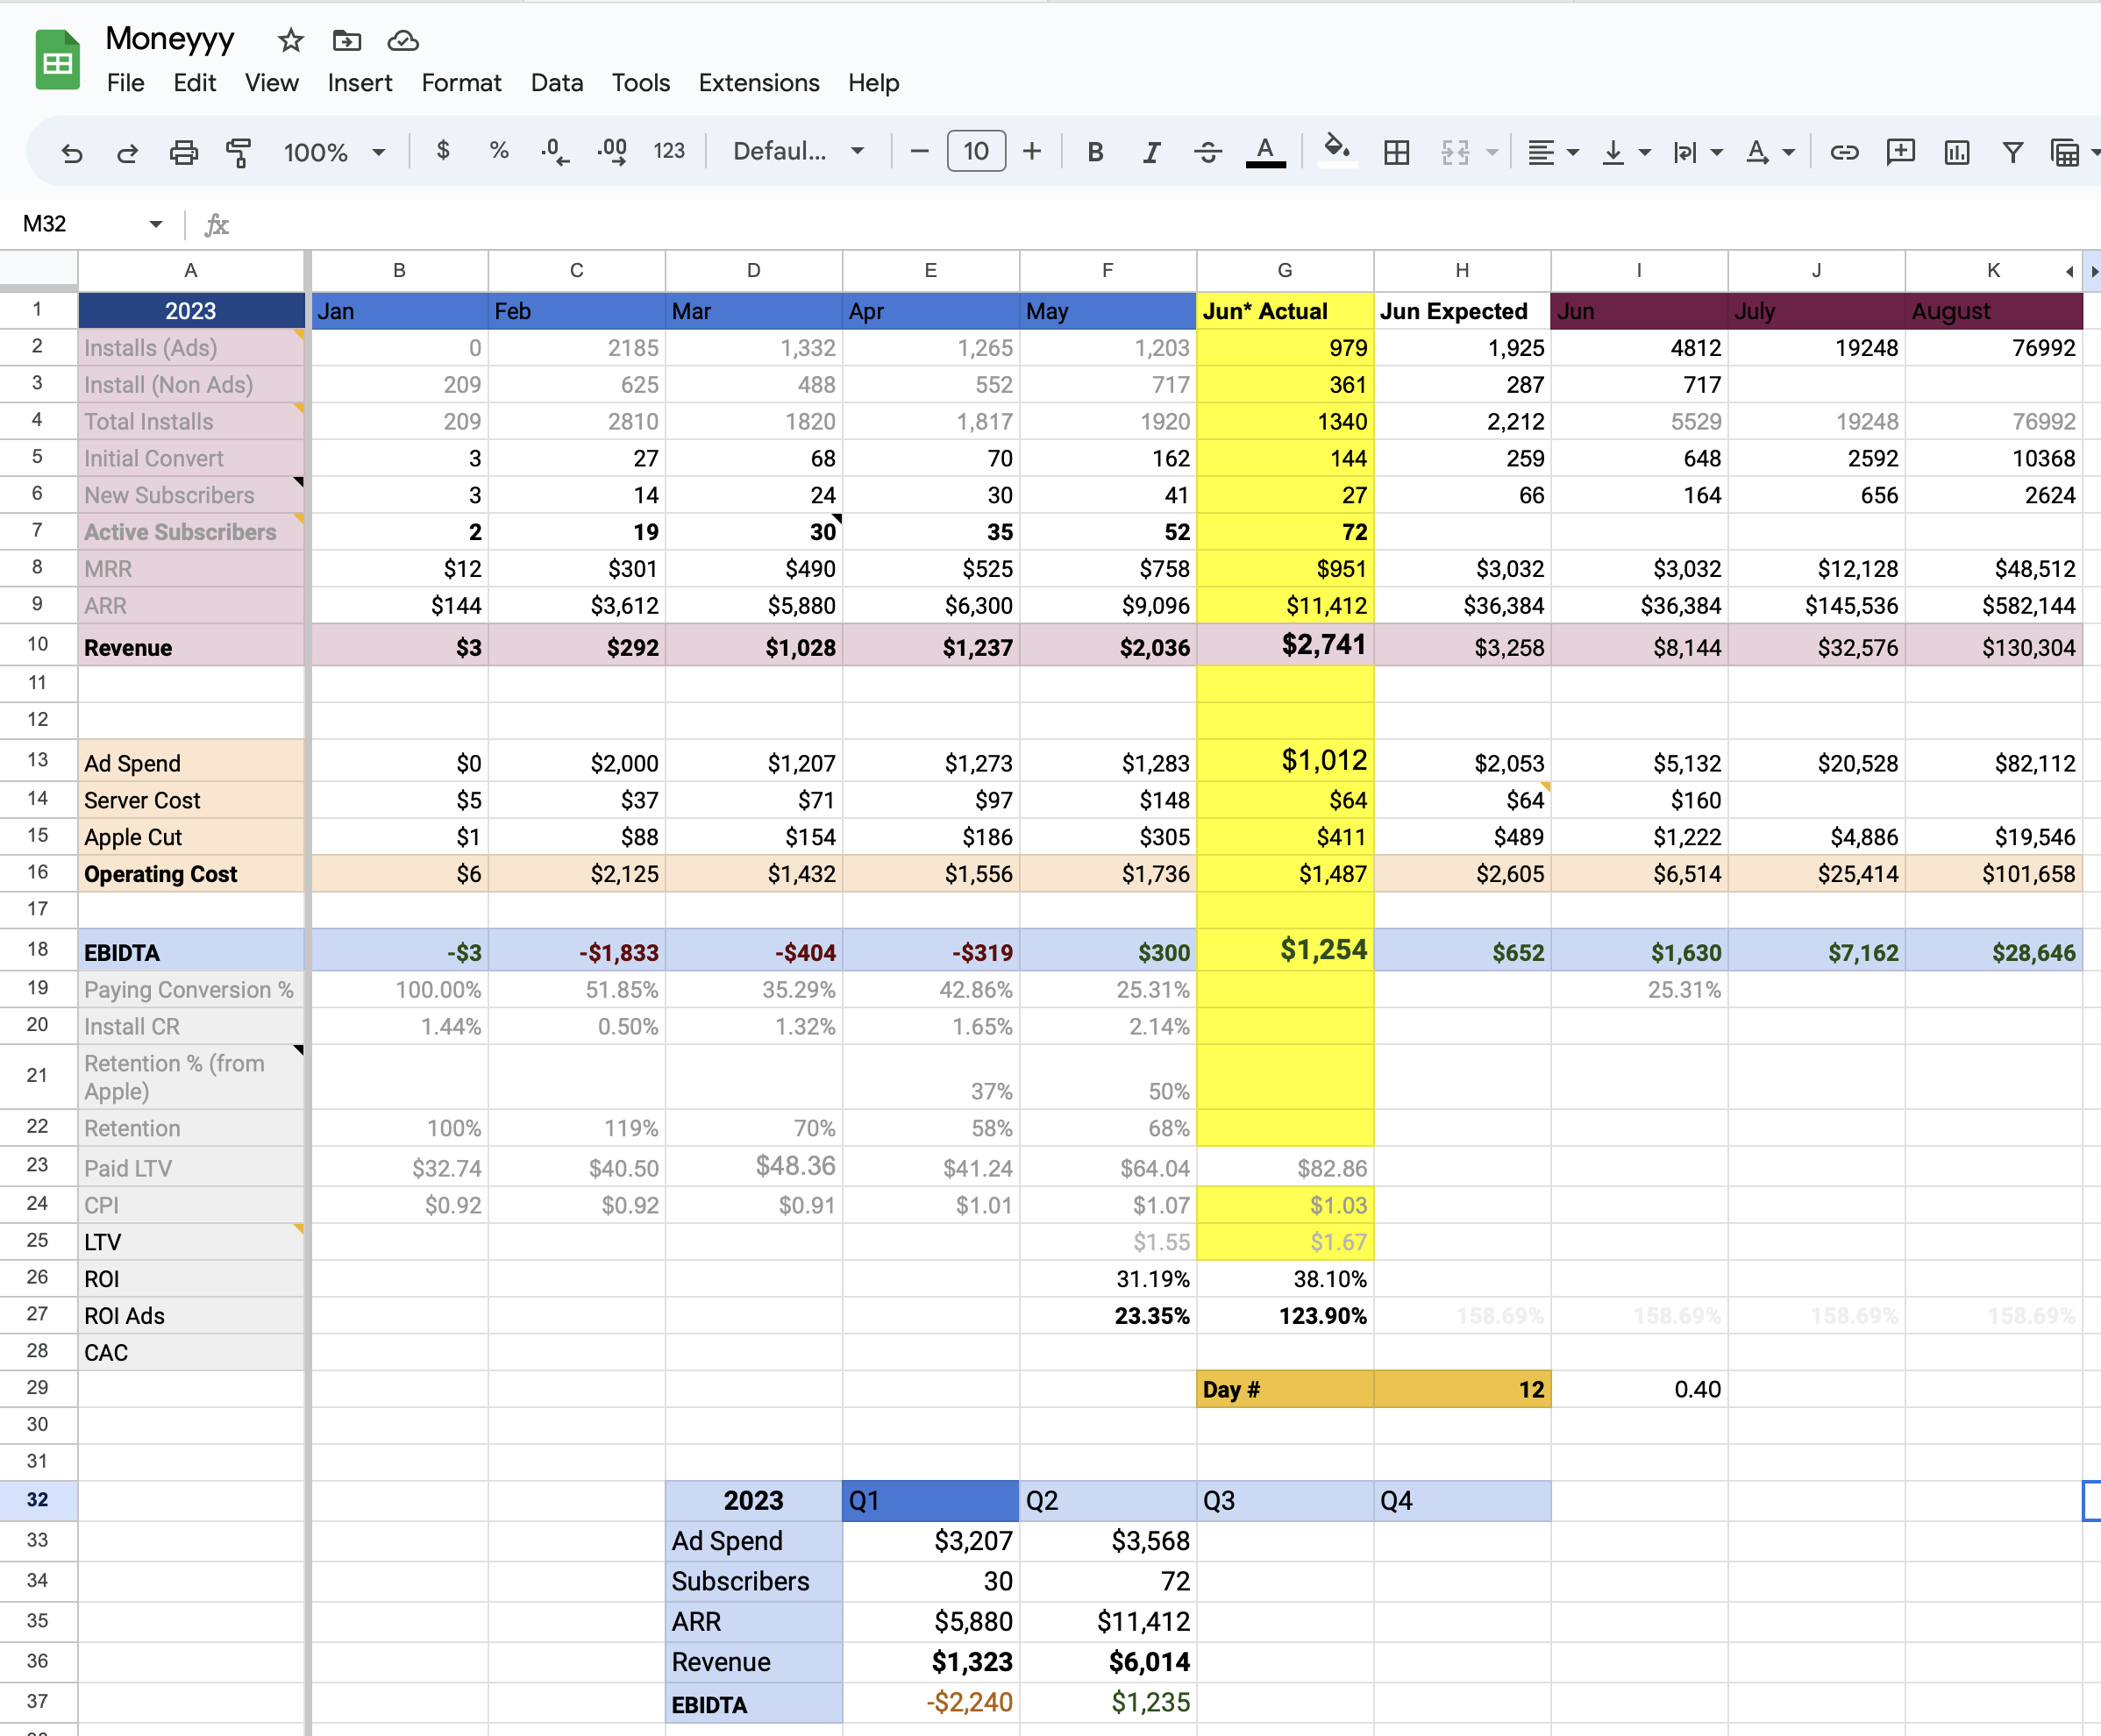Open the Extensions menu
This screenshot has height=1736, width=2101.
click(x=758, y=83)
